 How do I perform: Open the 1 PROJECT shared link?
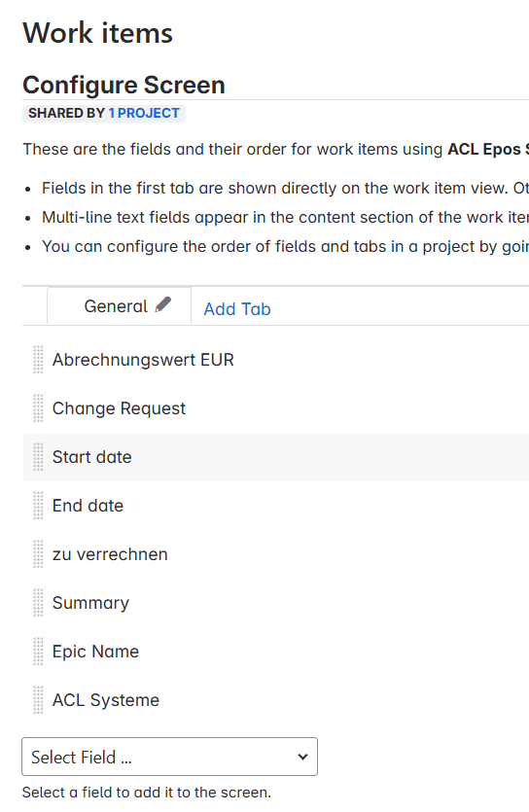coord(144,113)
